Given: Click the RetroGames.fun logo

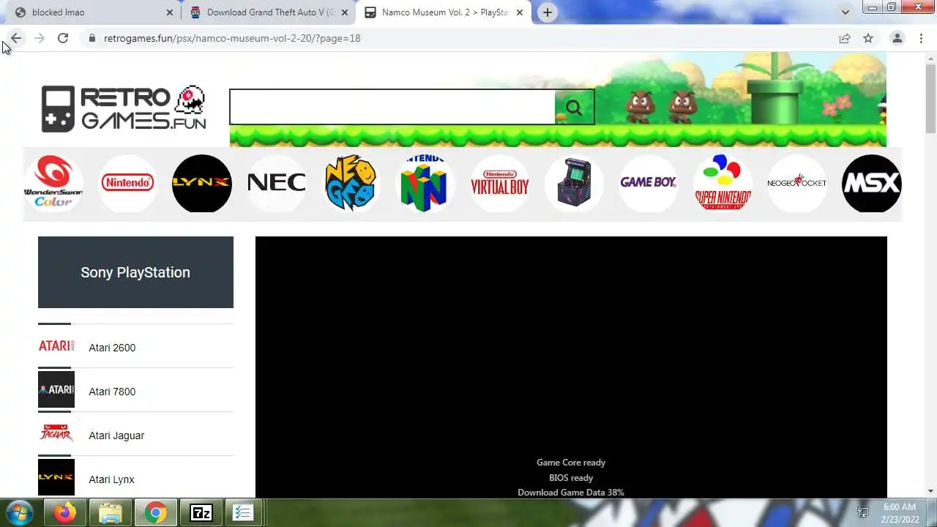Looking at the screenshot, I should [124, 109].
